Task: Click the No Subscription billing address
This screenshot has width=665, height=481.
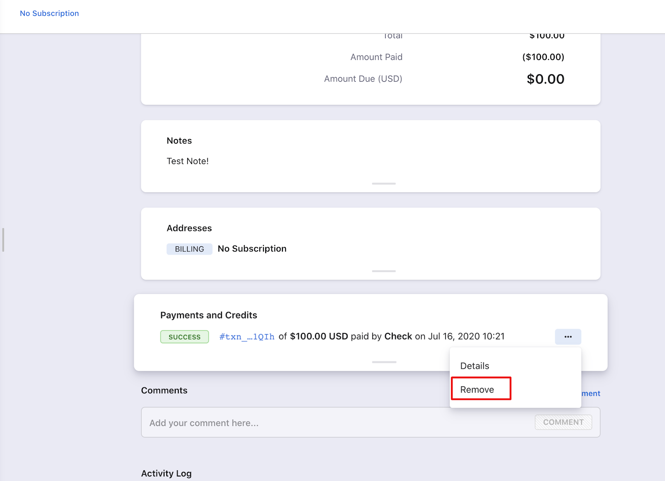Action: (x=252, y=249)
